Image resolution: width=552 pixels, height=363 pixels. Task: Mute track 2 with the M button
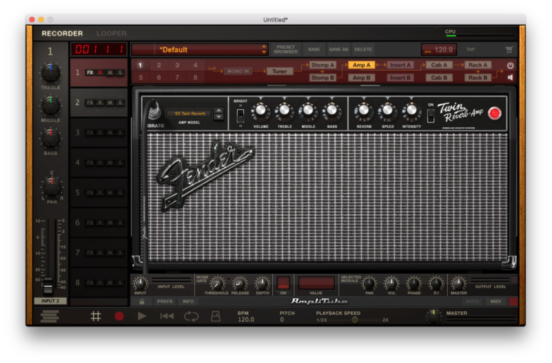[x=110, y=103]
